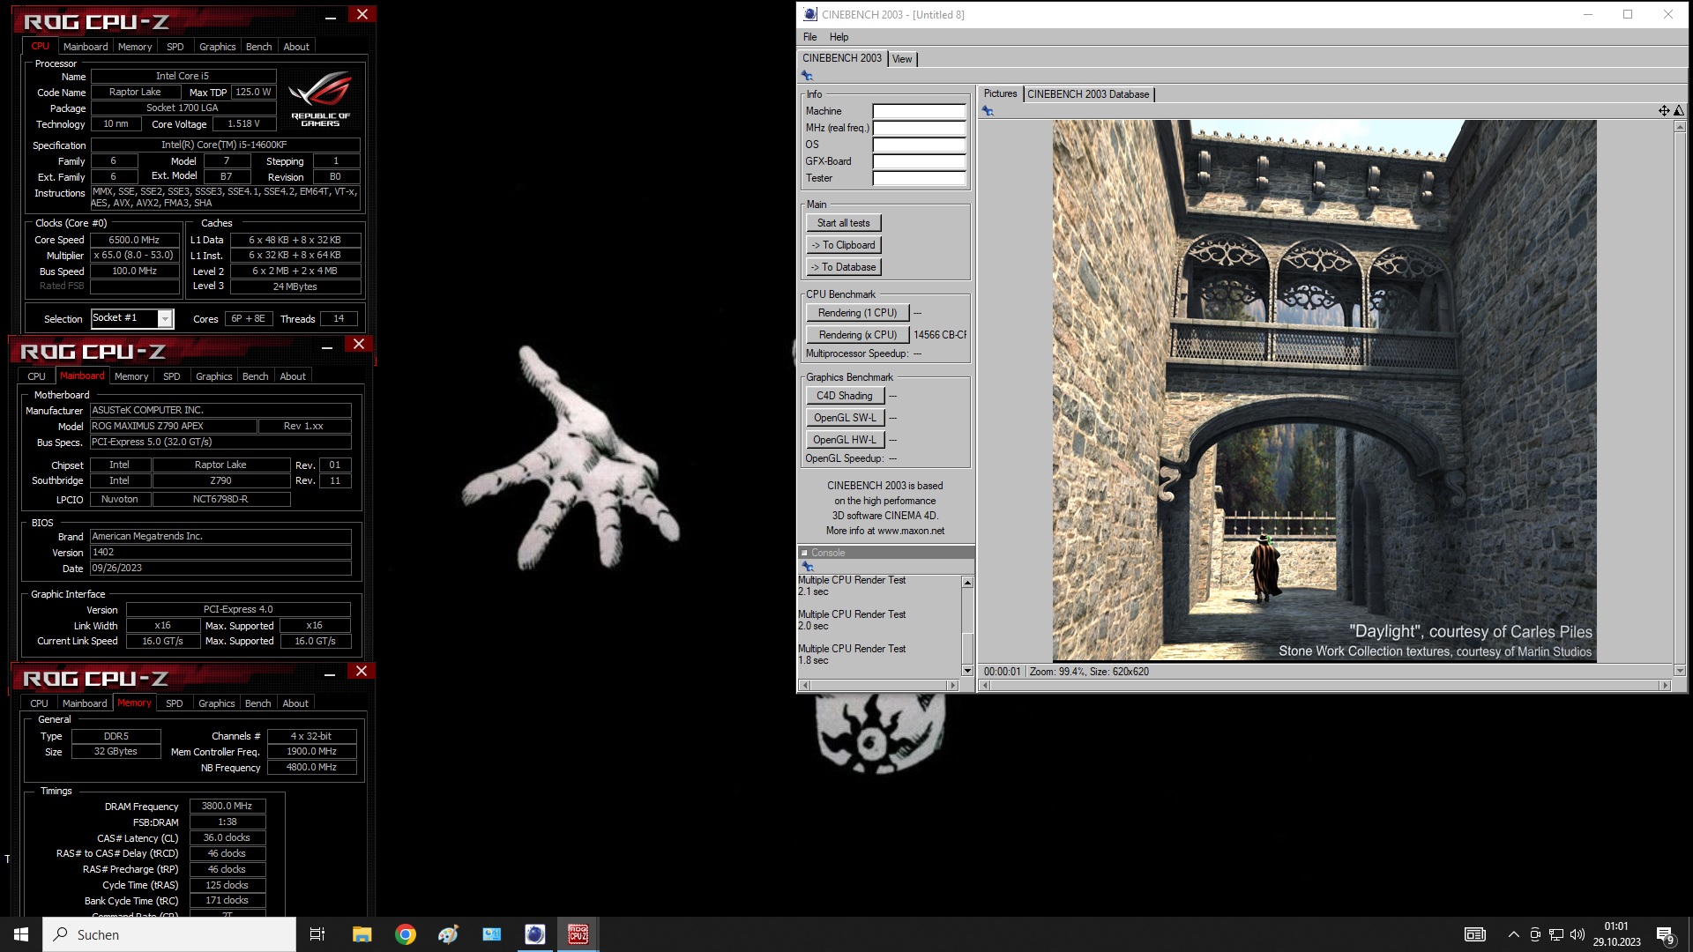Click the Console scroll-up arrow

click(x=967, y=583)
